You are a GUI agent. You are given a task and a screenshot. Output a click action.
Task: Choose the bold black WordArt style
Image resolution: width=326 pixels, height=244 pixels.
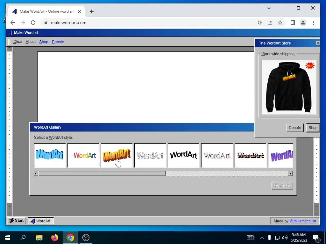(184, 155)
